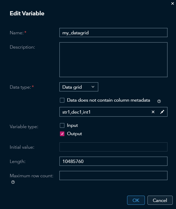Clear the column definitions with the X icon
The image size is (176, 209).
153,112
